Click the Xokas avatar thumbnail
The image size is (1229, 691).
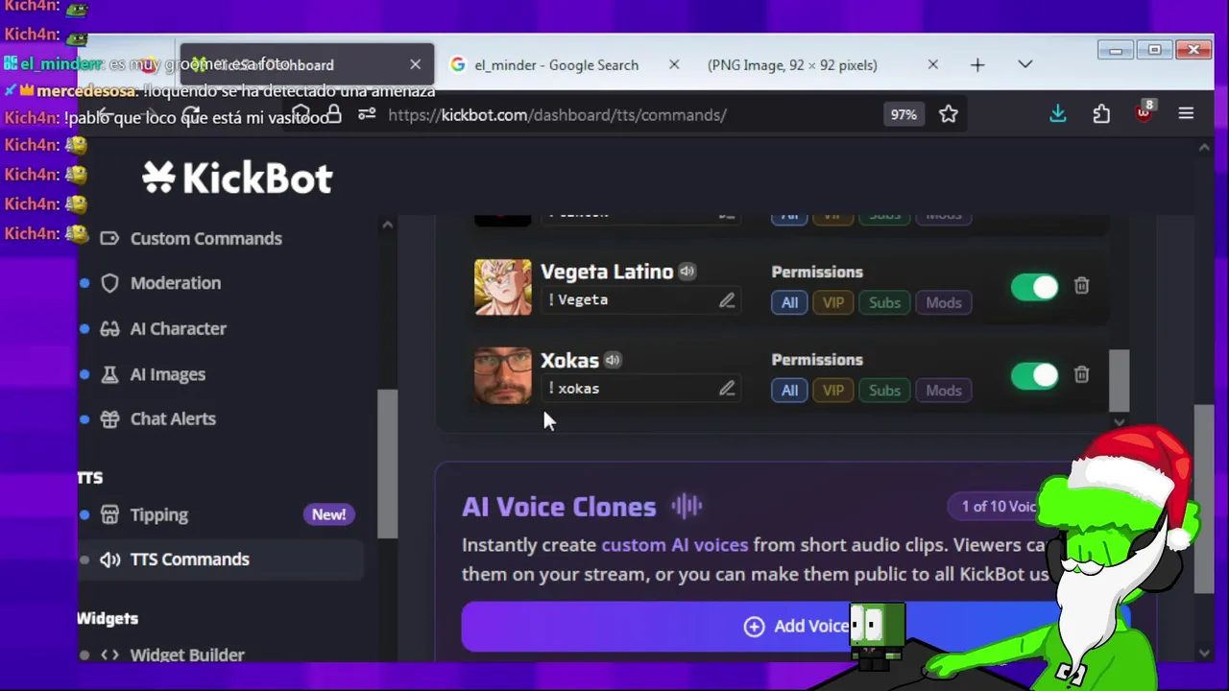click(502, 375)
